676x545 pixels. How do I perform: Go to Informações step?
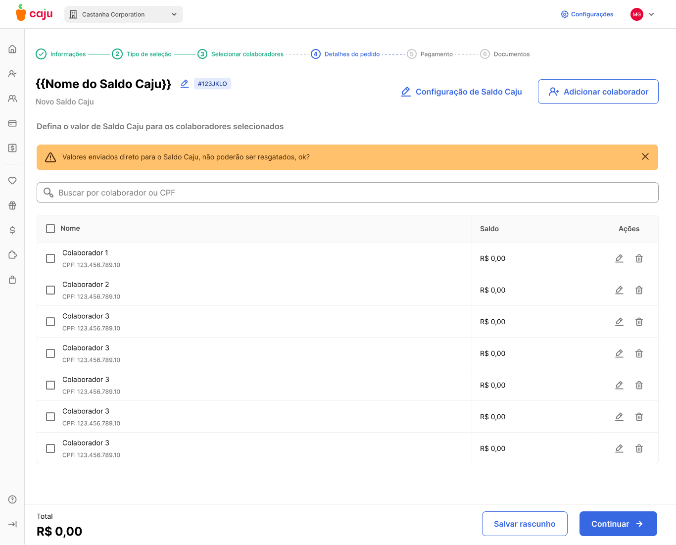(61, 54)
